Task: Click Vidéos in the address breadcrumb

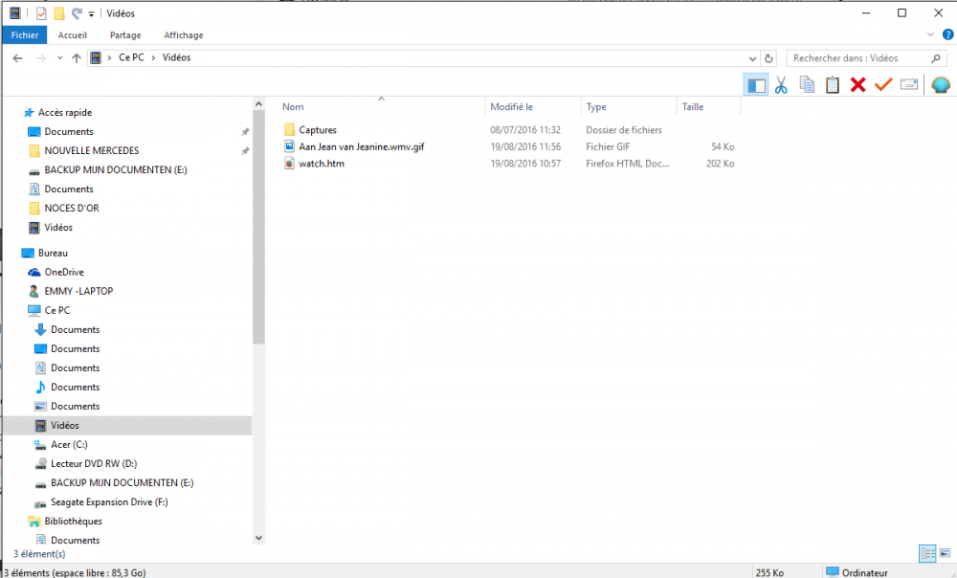Action: (x=176, y=57)
